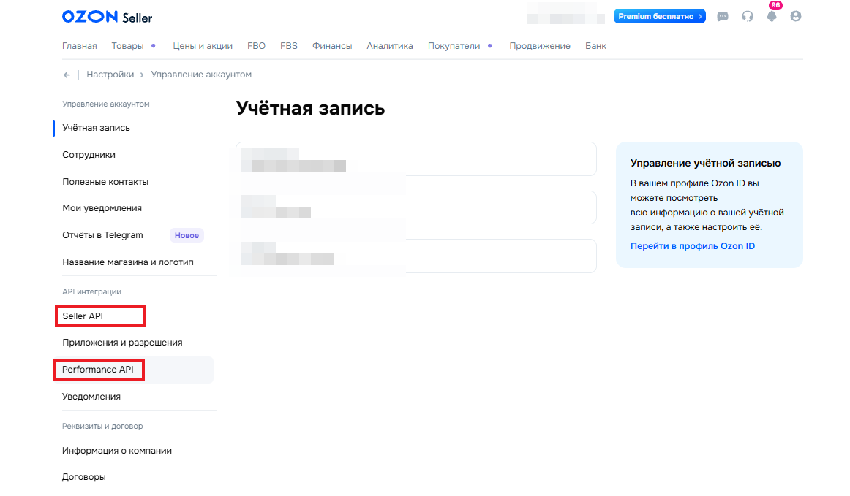The image size is (850, 496).
Task: Select Название магазина и логотип
Action: click(127, 262)
